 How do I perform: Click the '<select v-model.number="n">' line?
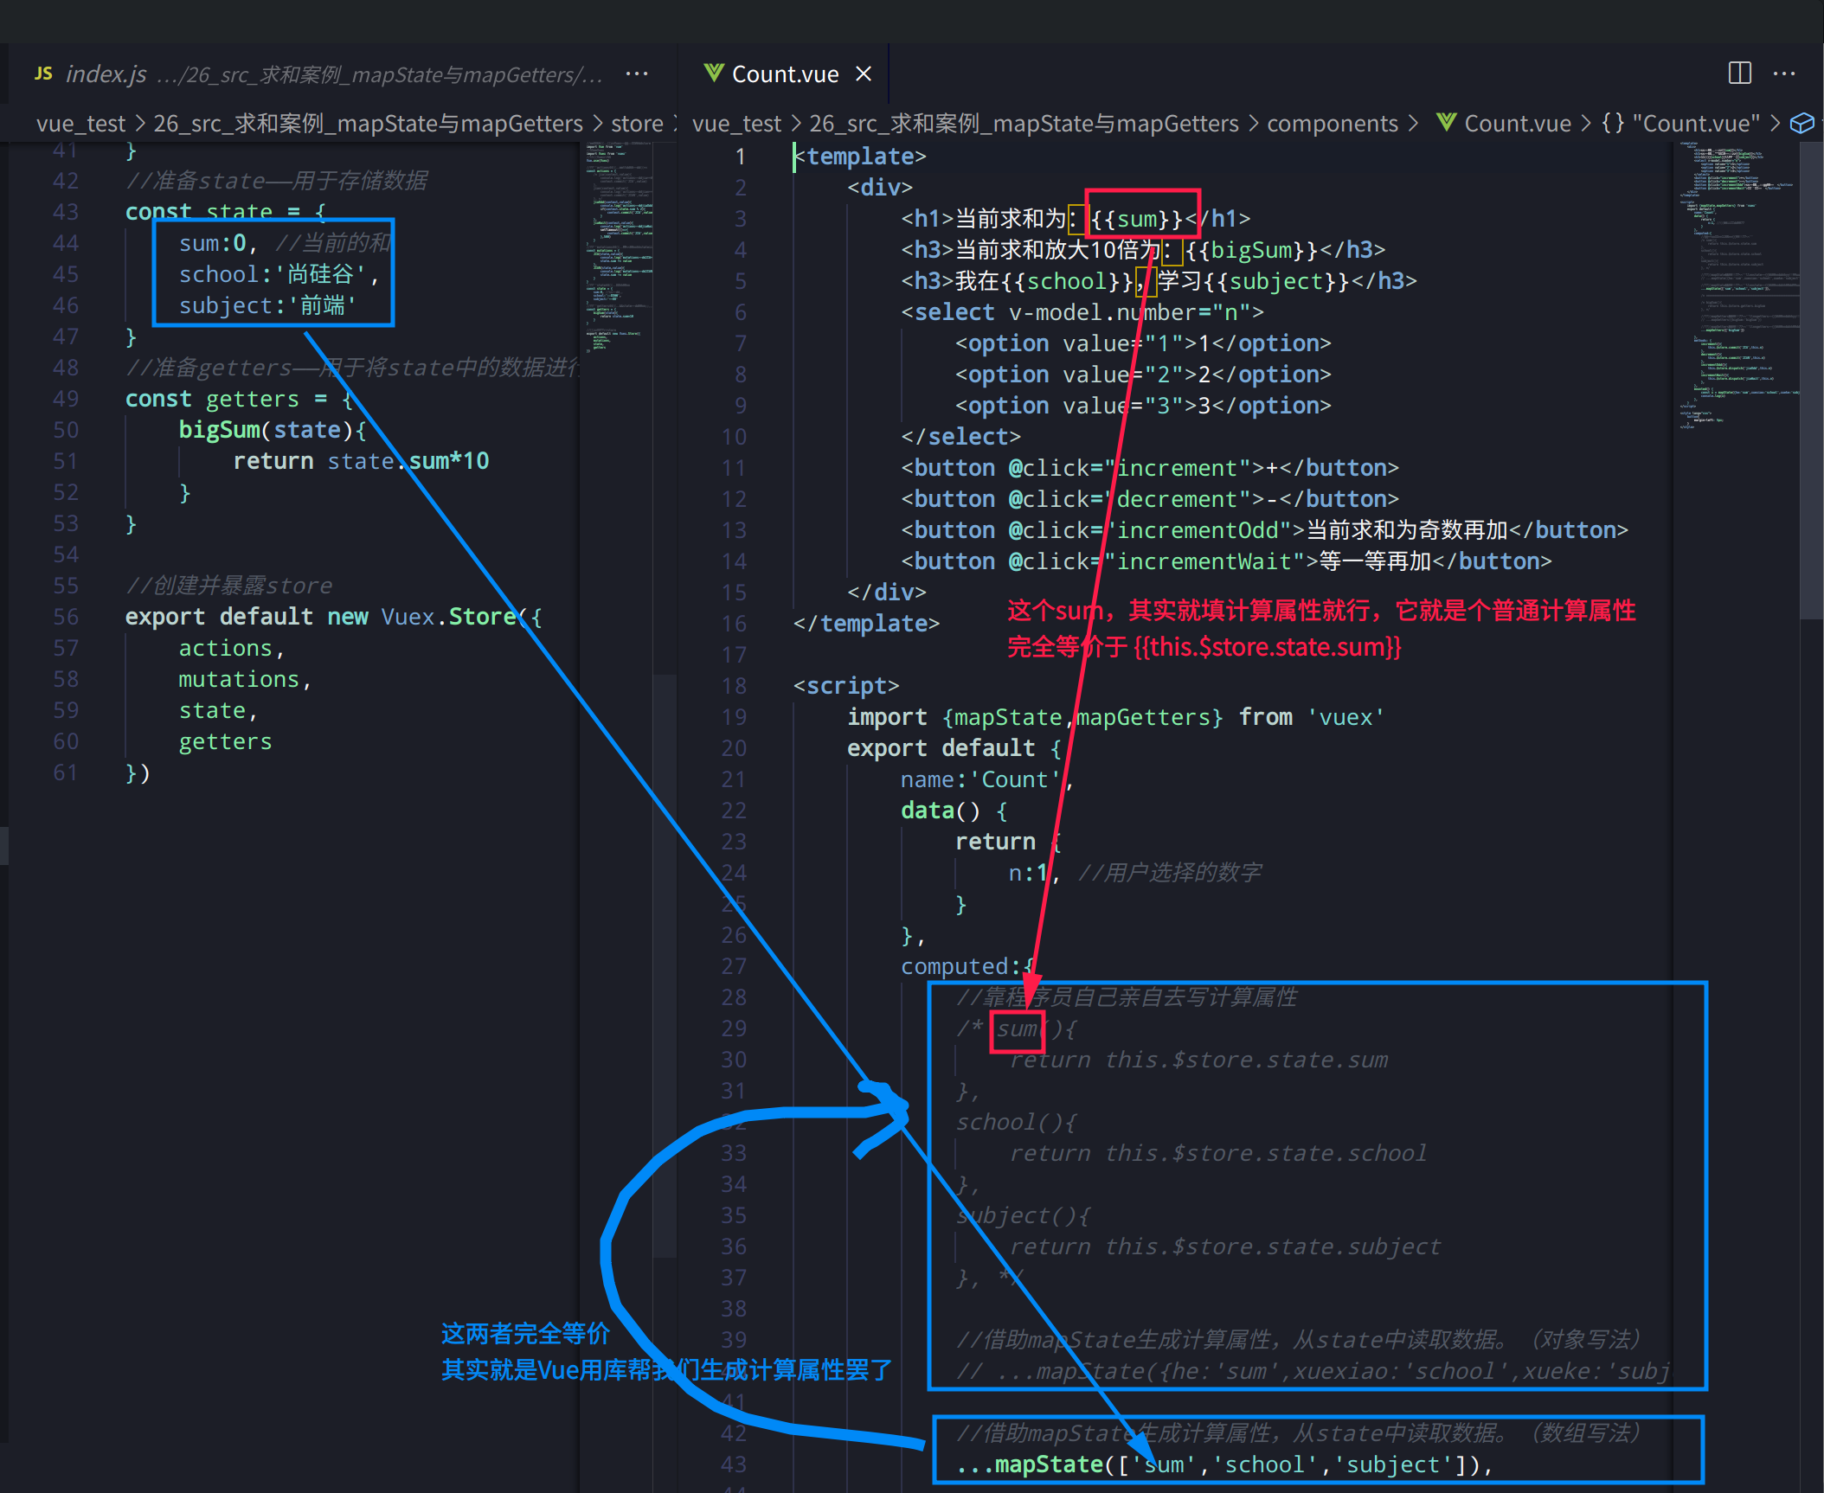pyautogui.click(x=1082, y=312)
